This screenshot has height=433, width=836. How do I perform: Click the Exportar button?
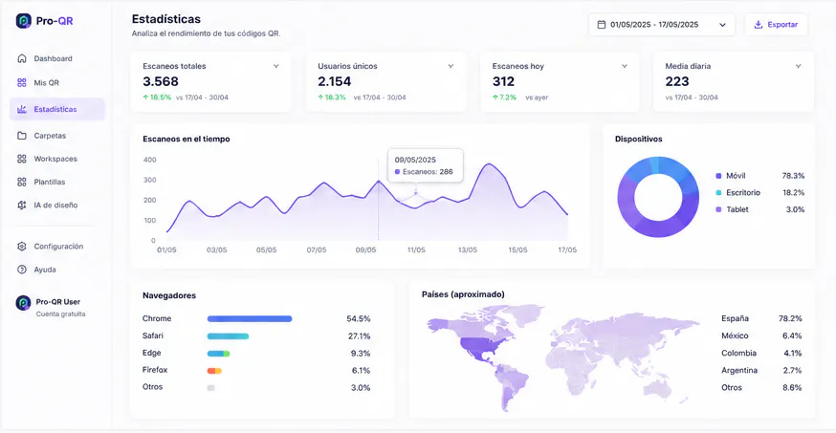coord(776,25)
